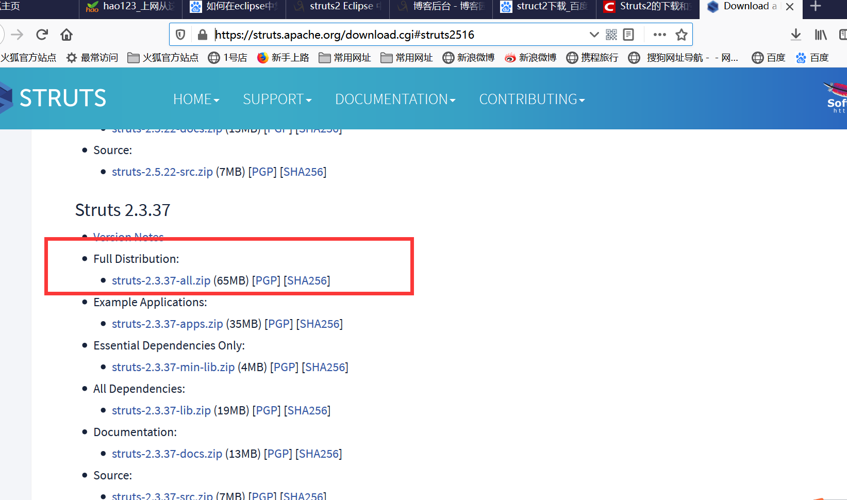Close the Download tab

click(789, 7)
